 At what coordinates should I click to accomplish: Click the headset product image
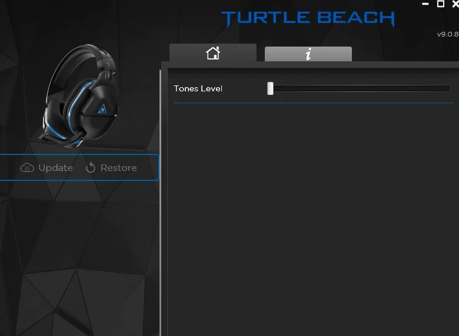pos(79,95)
